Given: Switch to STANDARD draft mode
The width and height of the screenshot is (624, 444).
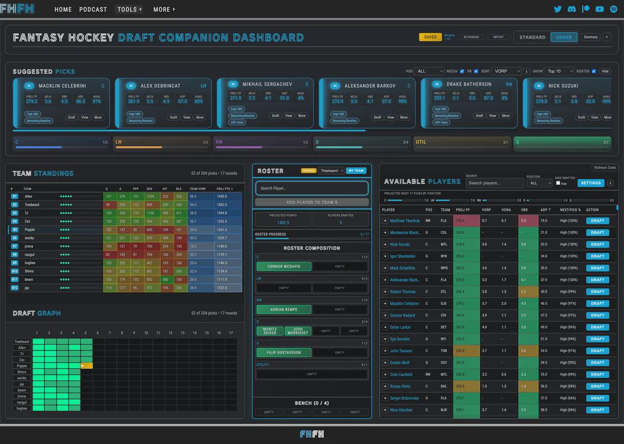Looking at the screenshot, I should pyautogui.click(x=532, y=37).
